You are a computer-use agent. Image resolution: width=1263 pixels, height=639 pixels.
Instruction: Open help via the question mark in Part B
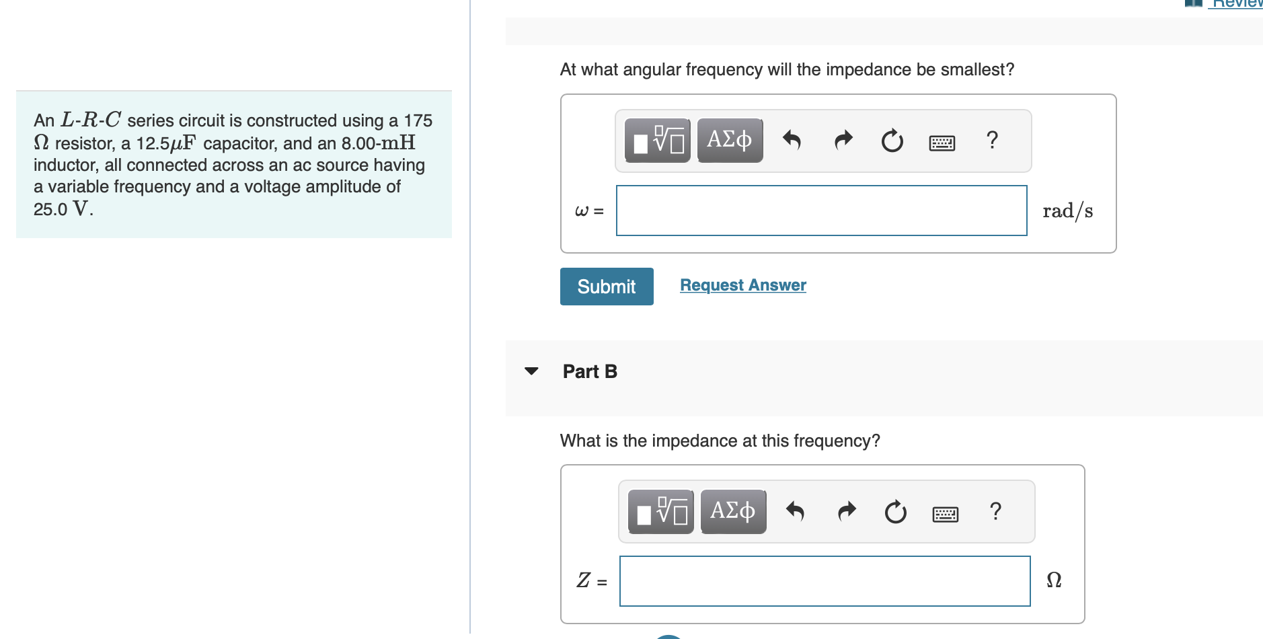(995, 511)
